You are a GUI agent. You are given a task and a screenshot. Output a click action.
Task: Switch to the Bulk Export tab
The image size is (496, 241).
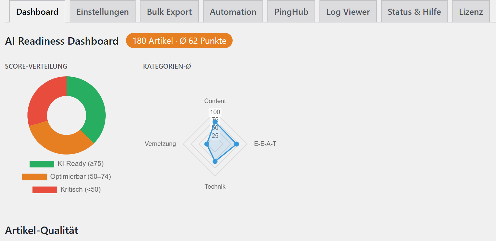point(169,12)
